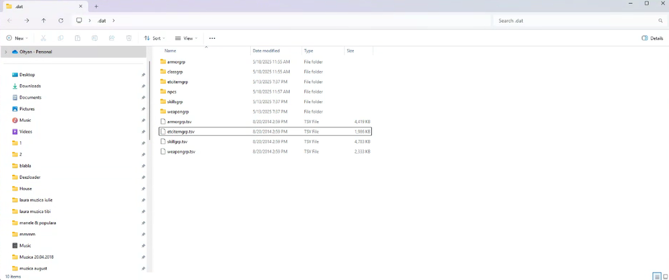Click the Name column header

click(x=171, y=51)
